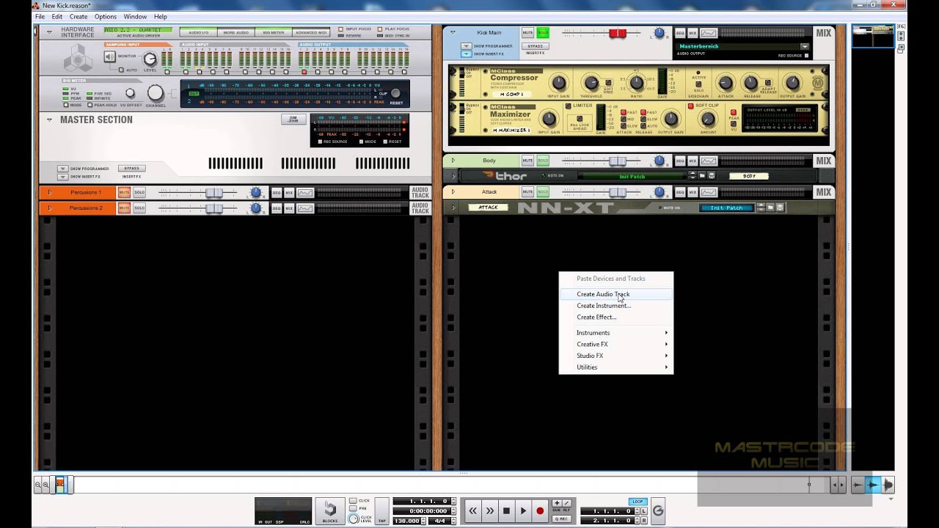Click the Stop transport button

506,510
